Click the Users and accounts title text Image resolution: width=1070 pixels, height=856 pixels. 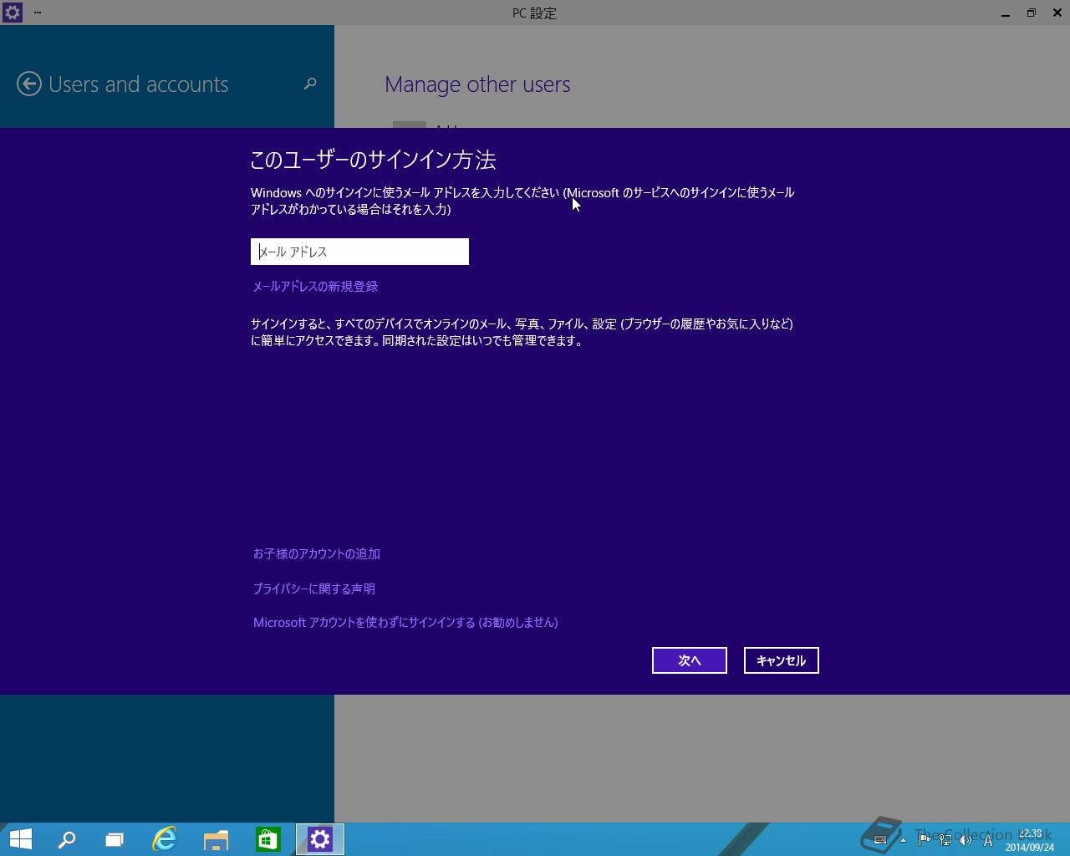(x=139, y=84)
